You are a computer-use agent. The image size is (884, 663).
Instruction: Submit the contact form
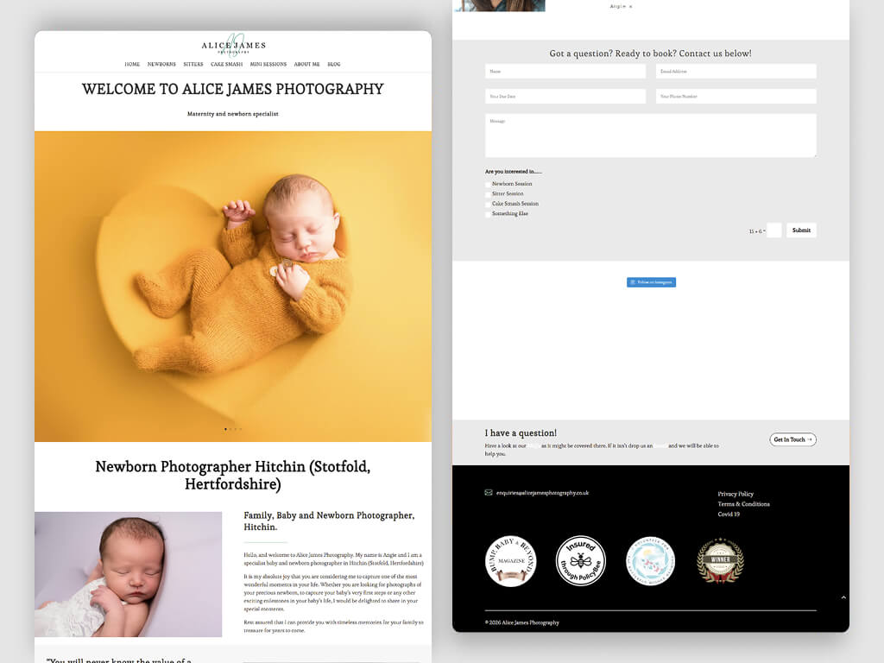tap(801, 230)
